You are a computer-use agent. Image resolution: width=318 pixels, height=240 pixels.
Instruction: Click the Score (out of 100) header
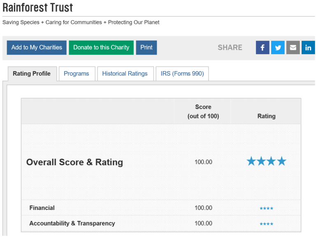tap(203, 111)
